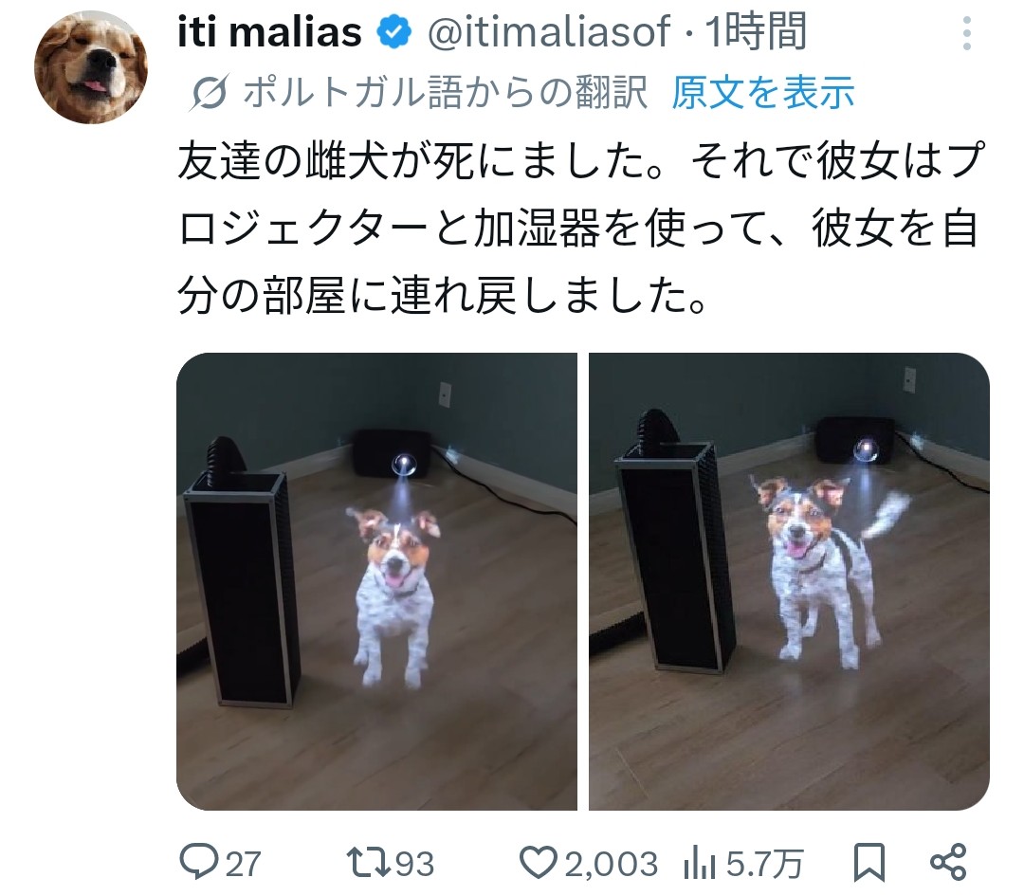Click the blue verified badge
Screen dimensions: 1024x896
point(393,32)
